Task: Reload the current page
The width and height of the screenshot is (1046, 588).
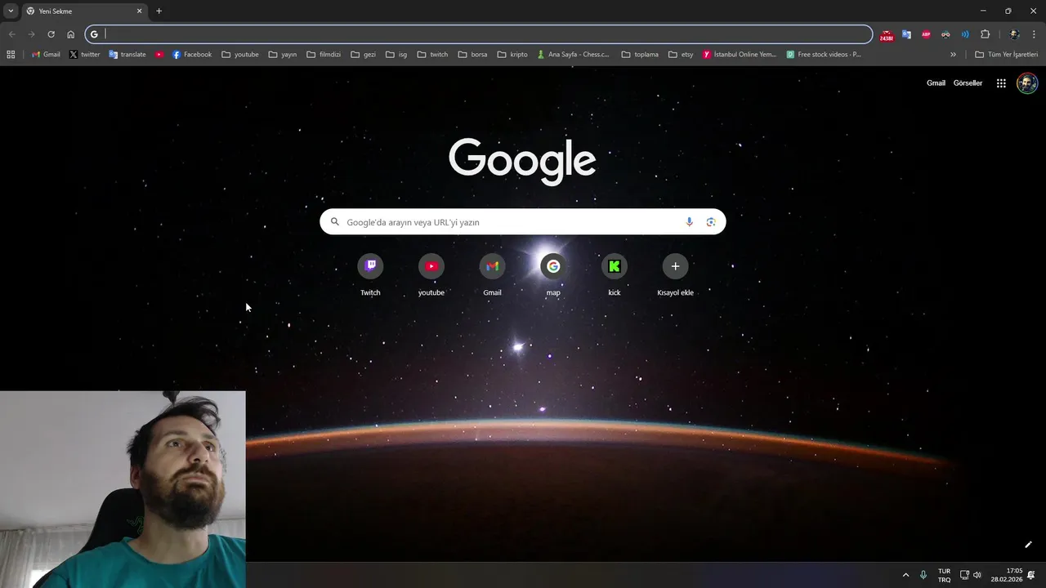Action: pos(51,34)
